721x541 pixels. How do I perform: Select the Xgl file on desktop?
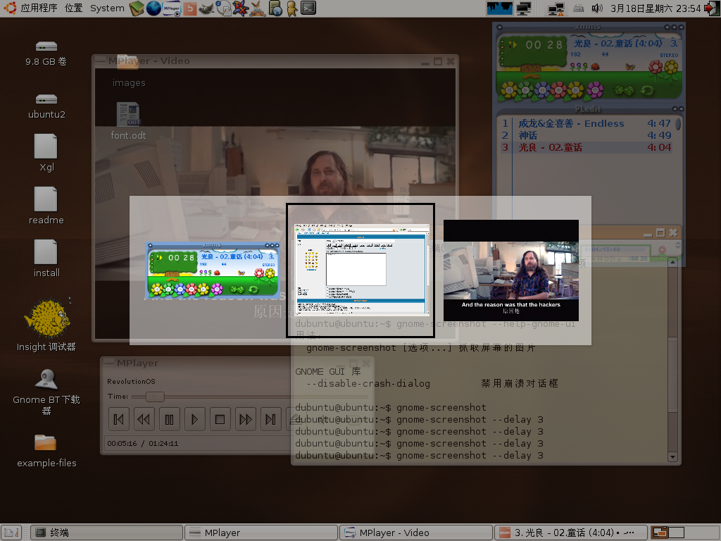tap(46, 153)
